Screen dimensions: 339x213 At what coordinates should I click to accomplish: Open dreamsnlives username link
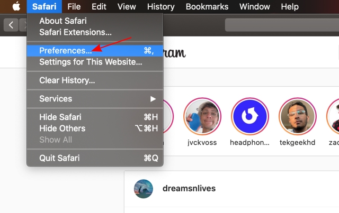point(189,188)
